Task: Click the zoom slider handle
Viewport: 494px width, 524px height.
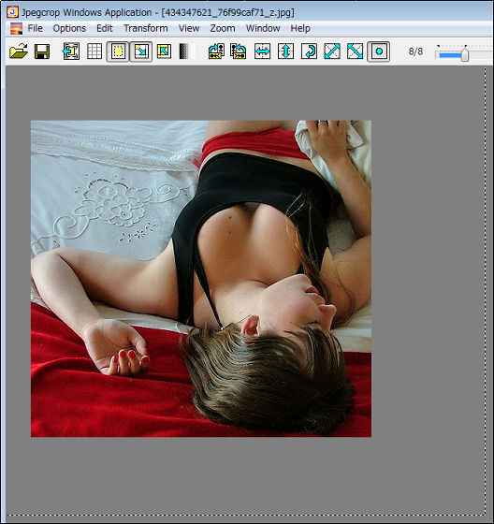Action: point(465,54)
